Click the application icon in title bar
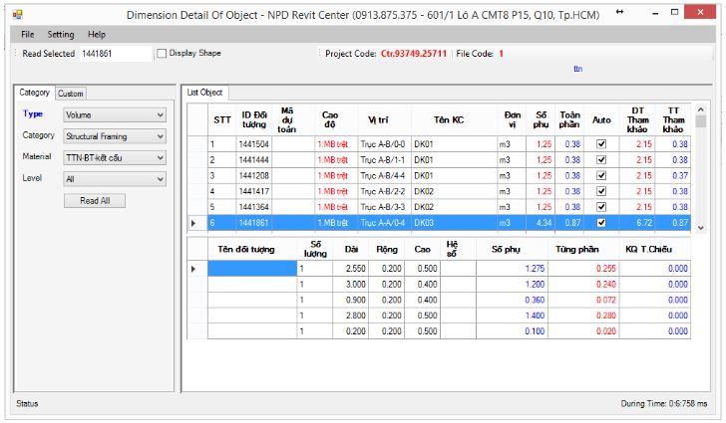 click(18, 14)
